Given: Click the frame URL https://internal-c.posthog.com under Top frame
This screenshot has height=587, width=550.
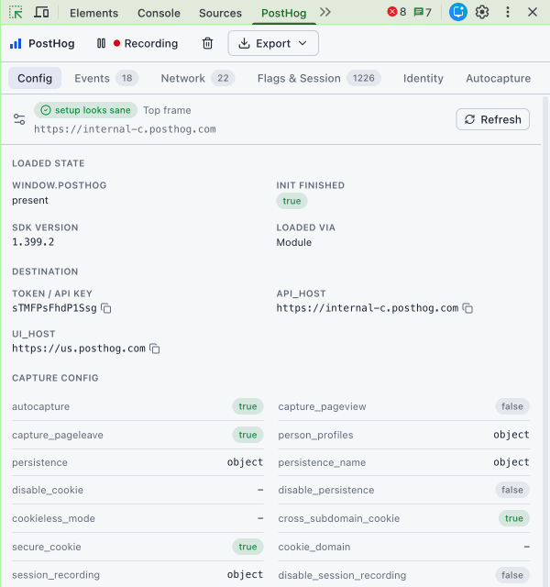Looking at the screenshot, I should [x=125, y=129].
